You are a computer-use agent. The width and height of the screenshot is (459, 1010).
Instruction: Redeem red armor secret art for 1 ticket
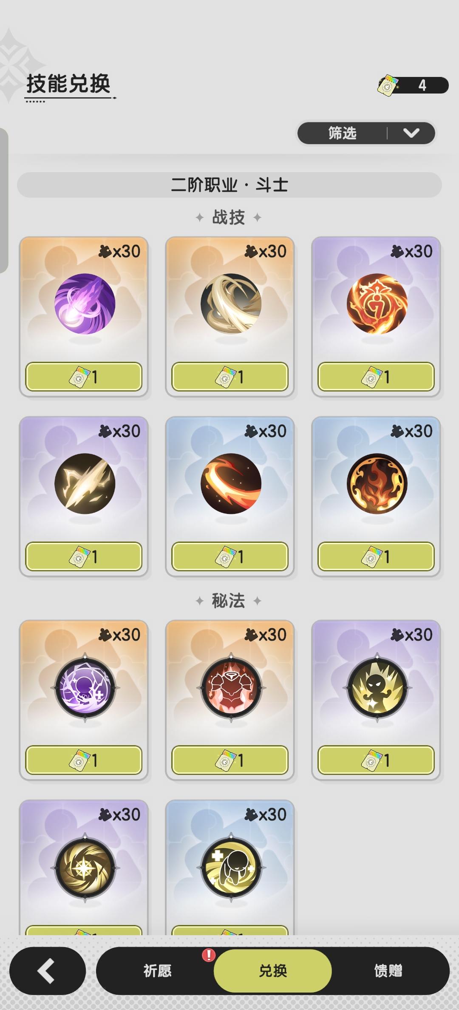[x=230, y=760]
